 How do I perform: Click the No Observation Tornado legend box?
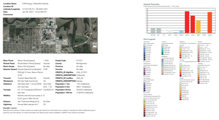pyautogui.click(x=180, y=65)
